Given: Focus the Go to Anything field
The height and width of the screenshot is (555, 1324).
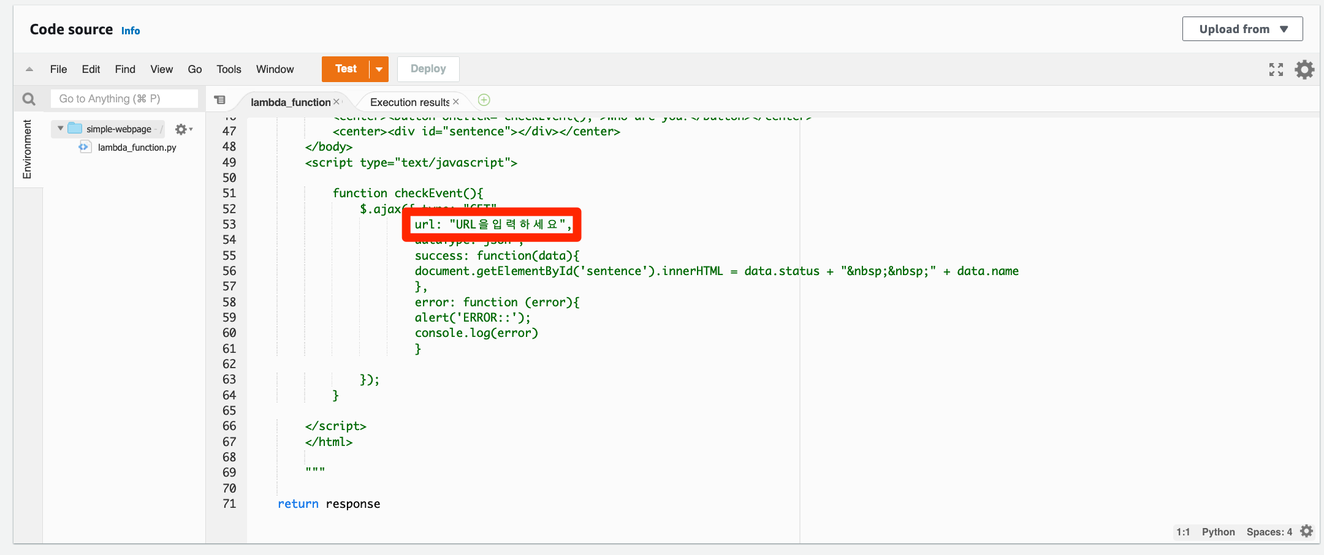Looking at the screenshot, I should 124,99.
